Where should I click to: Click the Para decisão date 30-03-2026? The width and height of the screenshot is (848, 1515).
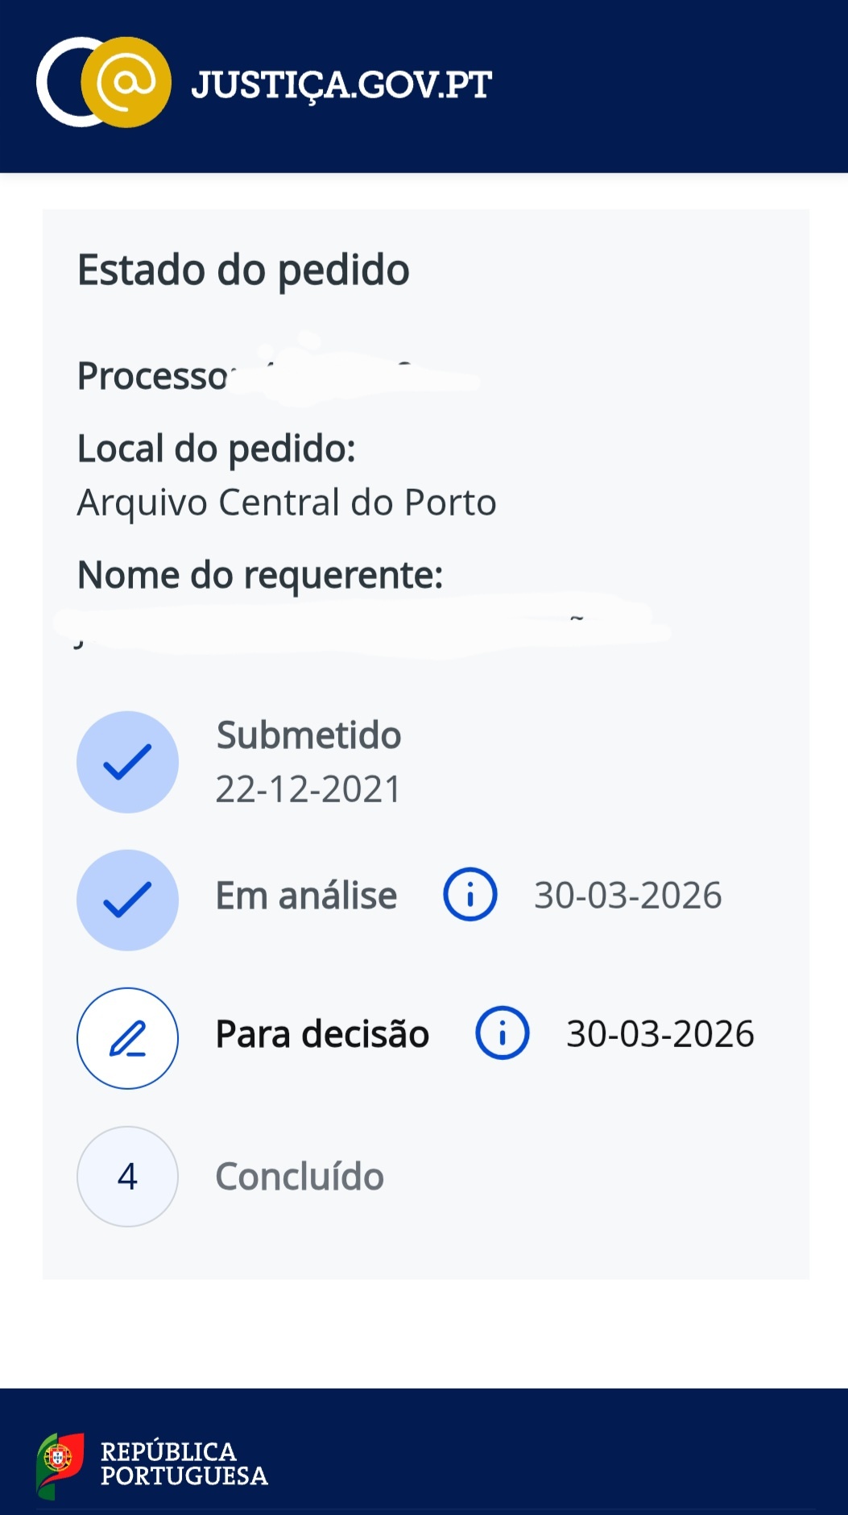660,1033
